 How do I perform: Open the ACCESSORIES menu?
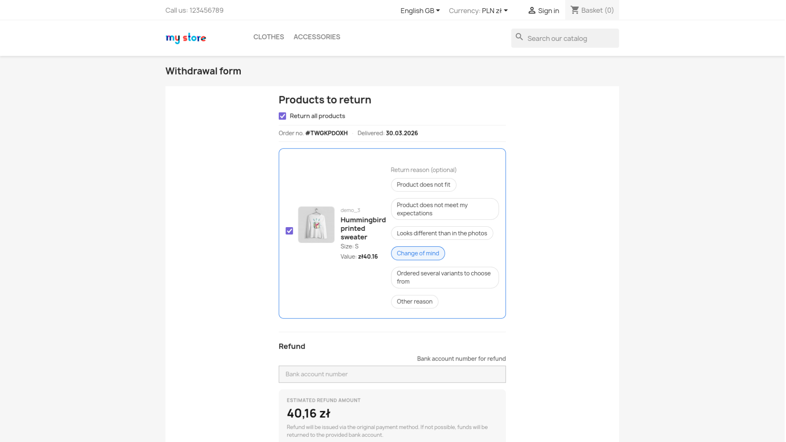[x=316, y=37]
